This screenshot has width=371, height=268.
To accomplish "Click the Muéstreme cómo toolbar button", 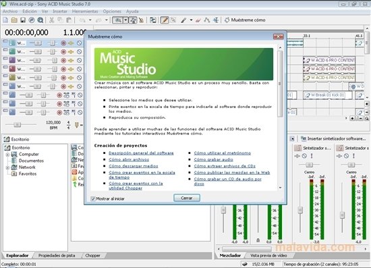I will click(245, 20).
